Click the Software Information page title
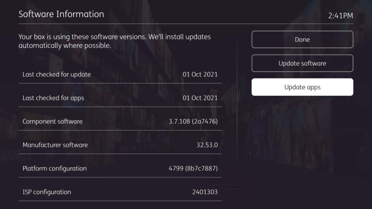Screen dimensions: 372x209 point(61,14)
